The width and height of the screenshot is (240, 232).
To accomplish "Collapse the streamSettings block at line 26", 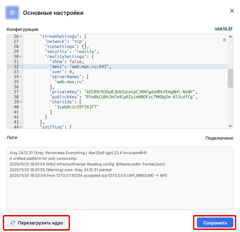I will pos(21,37).
